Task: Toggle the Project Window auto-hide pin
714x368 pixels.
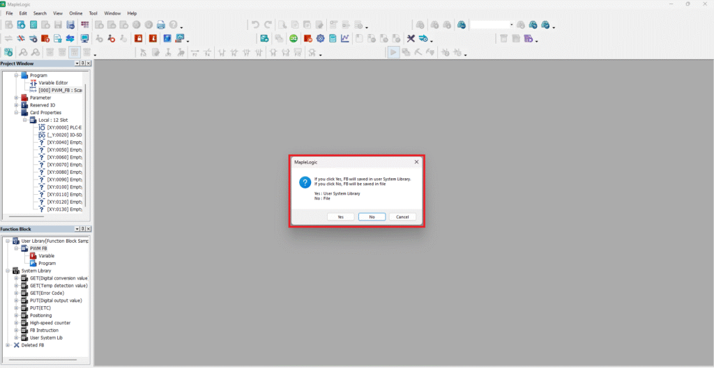Action: point(82,63)
